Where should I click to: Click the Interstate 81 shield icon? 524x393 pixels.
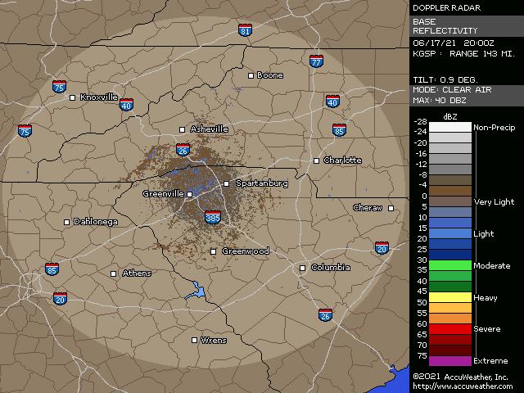246,30
